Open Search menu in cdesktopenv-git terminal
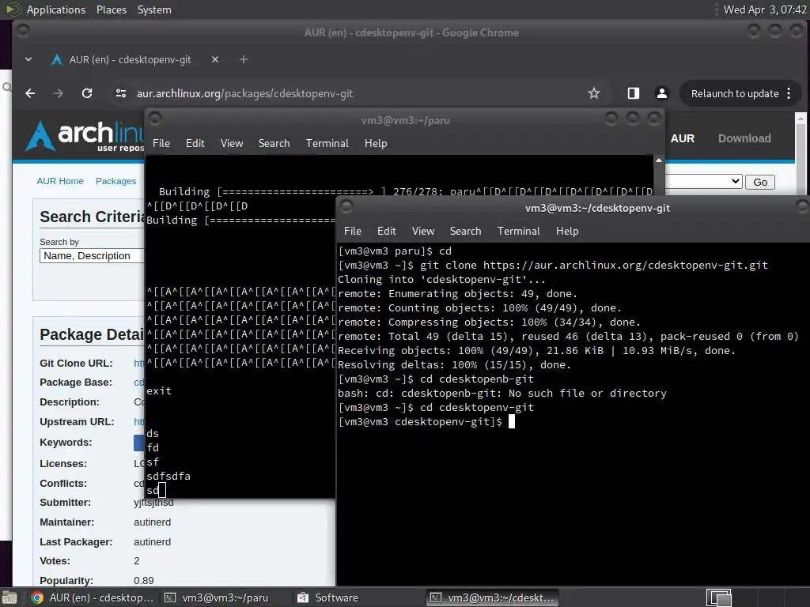The width and height of the screenshot is (810, 607). click(x=465, y=232)
